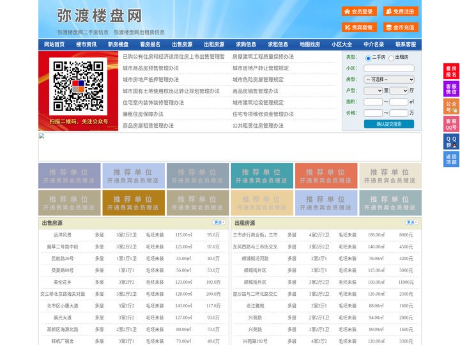The width and height of the screenshot is (460, 345).
Task: Open 中介名录 navigation item
Action: point(374,45)
